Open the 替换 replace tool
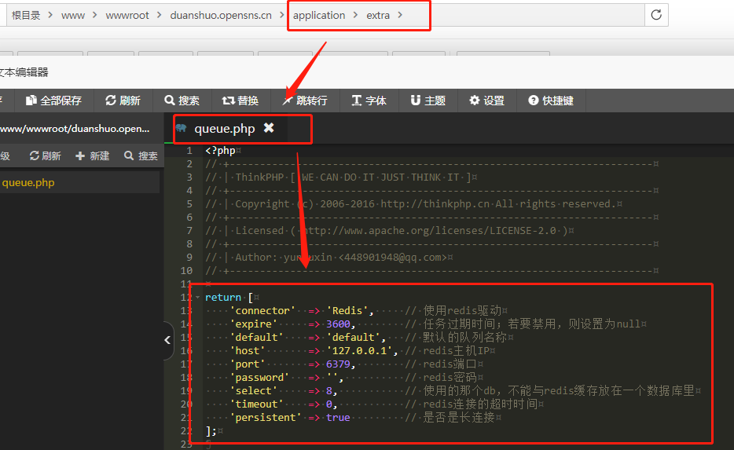 point(240,101)
